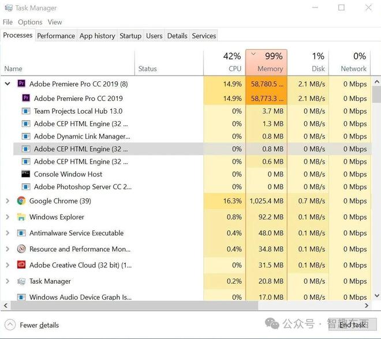Click the Adobe Premiere Pro group icon
This screenshot has height=339, width=381.
tap(21, 84)
